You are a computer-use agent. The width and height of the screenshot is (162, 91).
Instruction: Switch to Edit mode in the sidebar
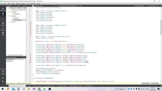[x=3, y=14]
